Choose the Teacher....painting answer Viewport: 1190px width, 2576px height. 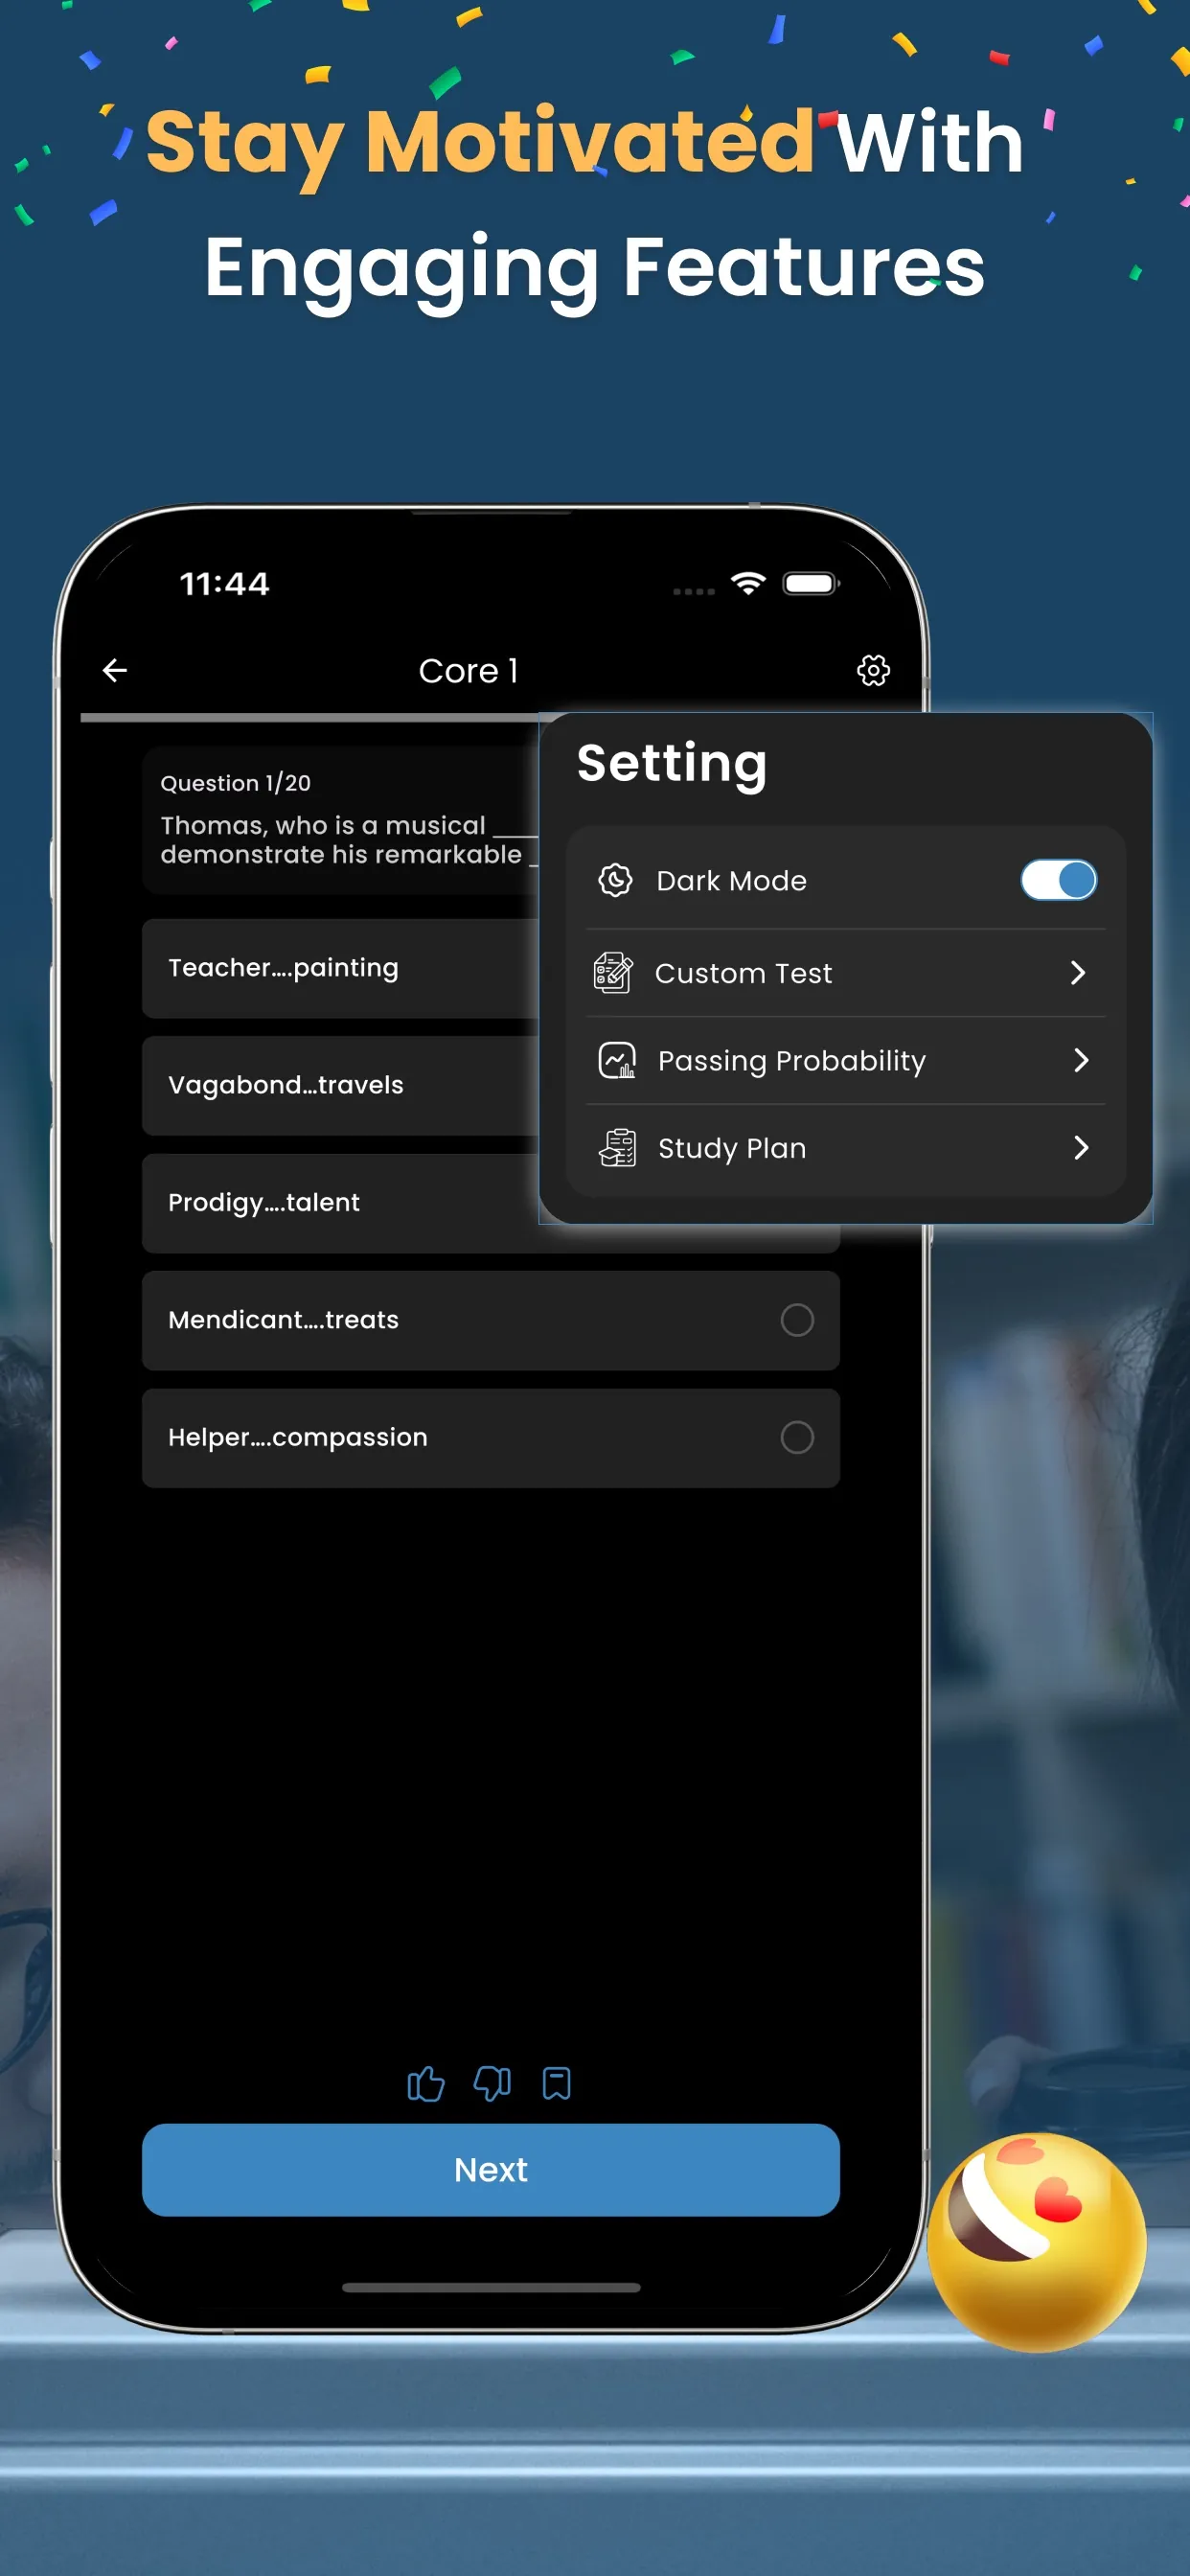[x=340, y=968]
